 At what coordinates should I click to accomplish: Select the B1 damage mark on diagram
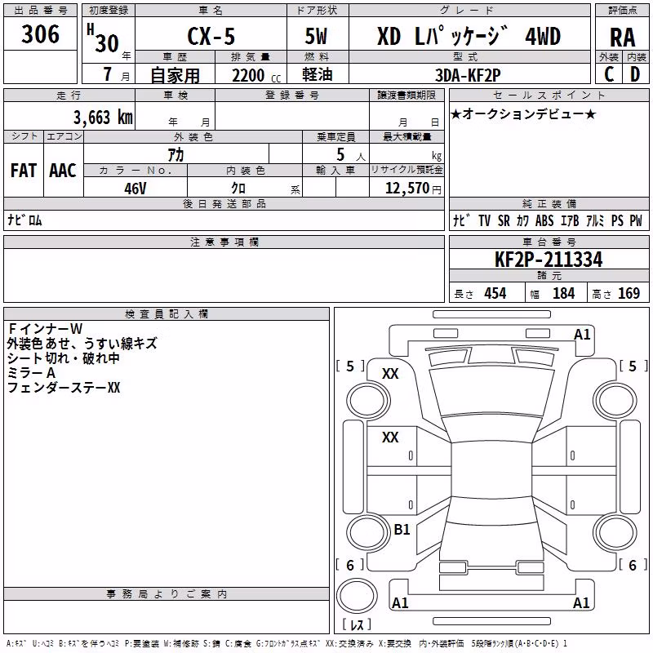coord(402,530)
